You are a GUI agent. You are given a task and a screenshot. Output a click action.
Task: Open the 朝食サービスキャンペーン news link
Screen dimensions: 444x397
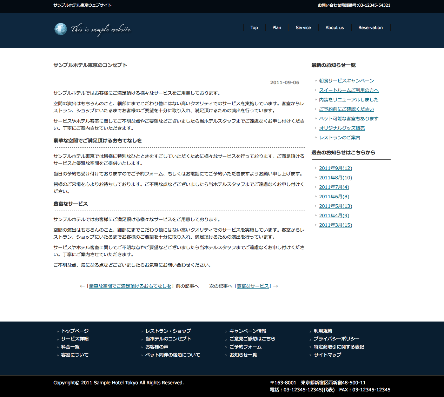[346, 81]
